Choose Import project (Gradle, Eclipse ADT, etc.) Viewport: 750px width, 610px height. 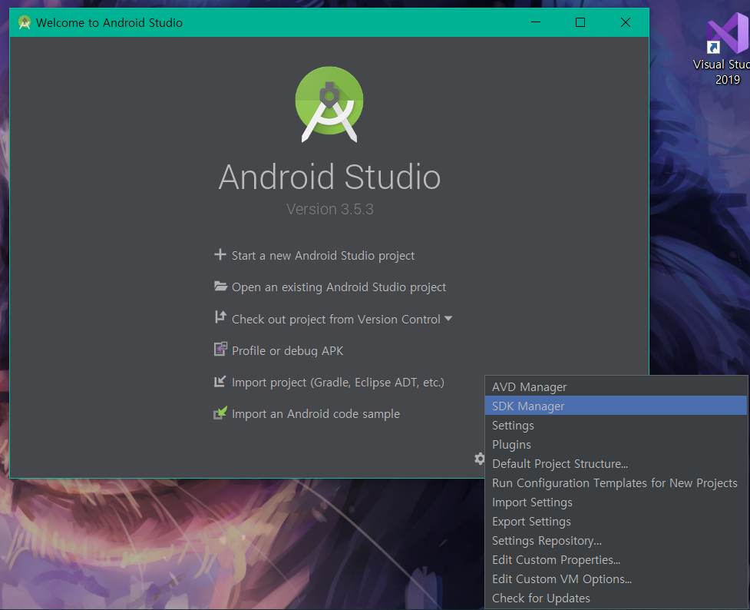(338, 383)
